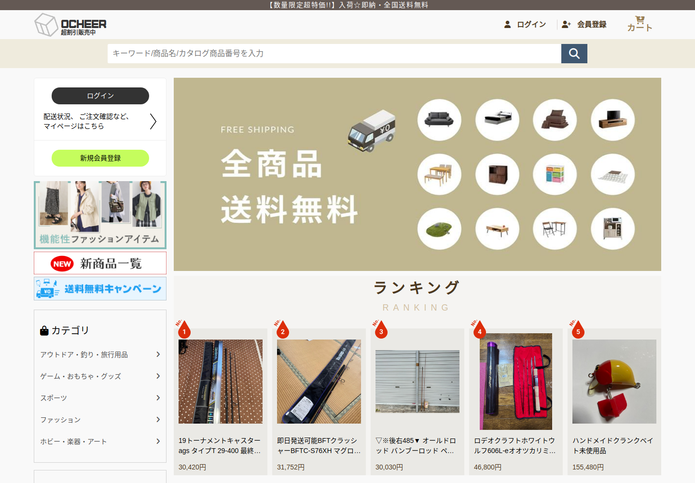Image resolution: width=695 pixels, height=483 pixels.
Task: Click the member registration person-plus icon
Action: point(566,24)
